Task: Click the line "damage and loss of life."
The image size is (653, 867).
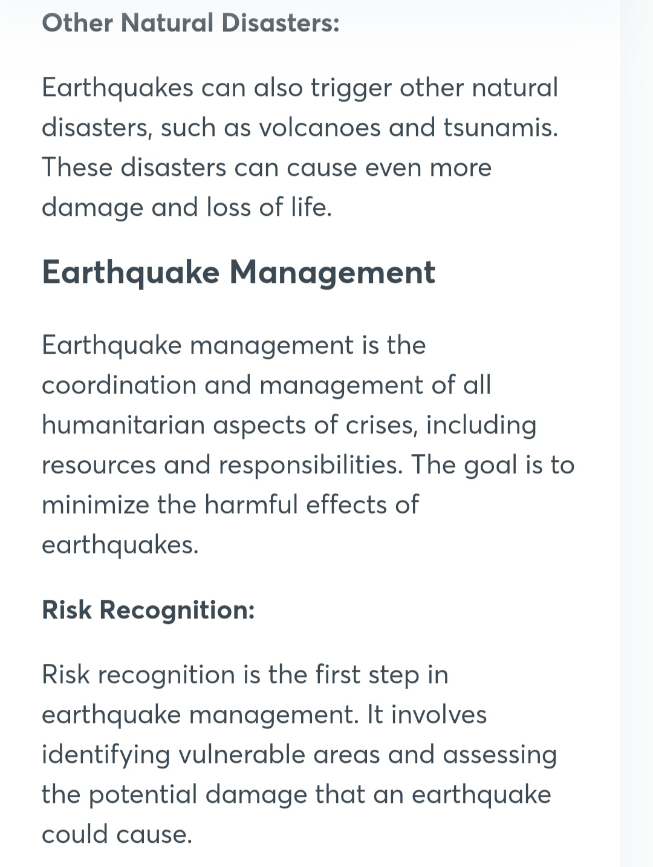Action: (187, 207)
